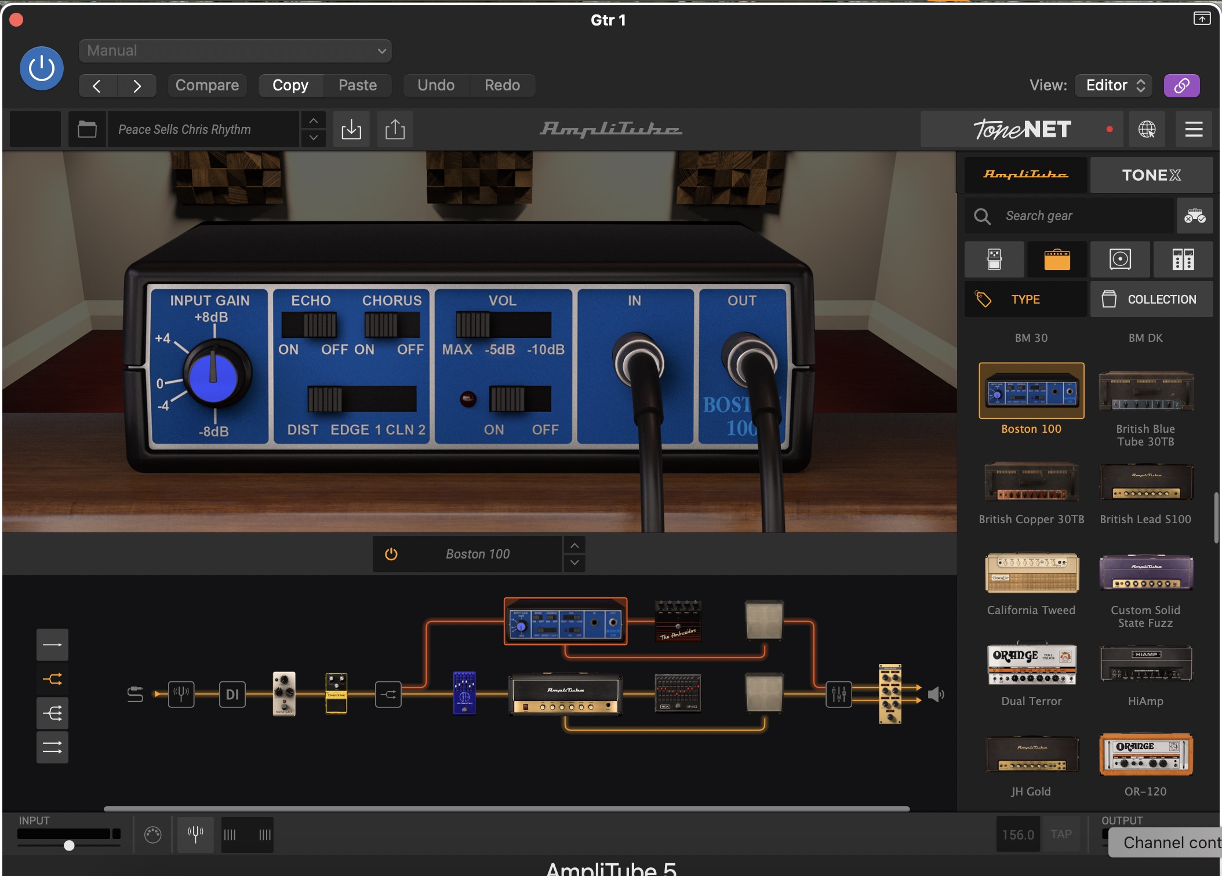Toggle the purple link button
Screen dimensions: 1222x876
tap(1181, 86)
